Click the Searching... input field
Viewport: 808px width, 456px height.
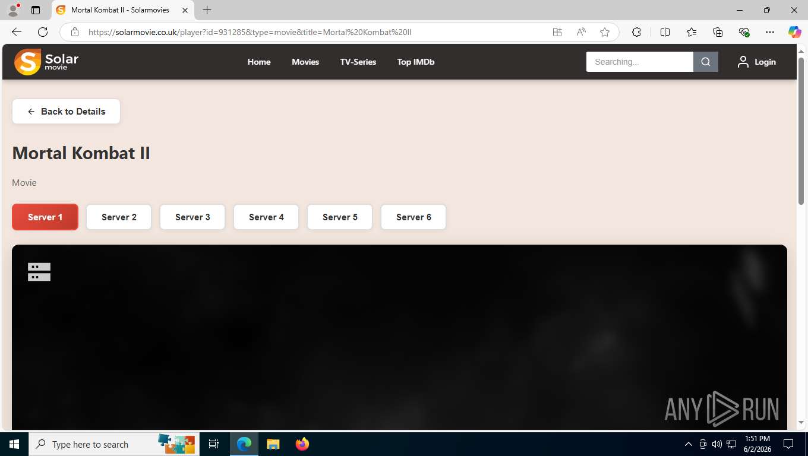(x=640, y=62)
